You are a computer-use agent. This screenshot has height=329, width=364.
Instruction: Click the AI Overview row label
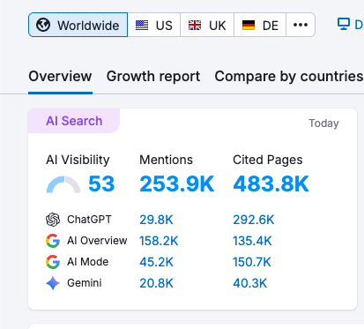[97, 241]
